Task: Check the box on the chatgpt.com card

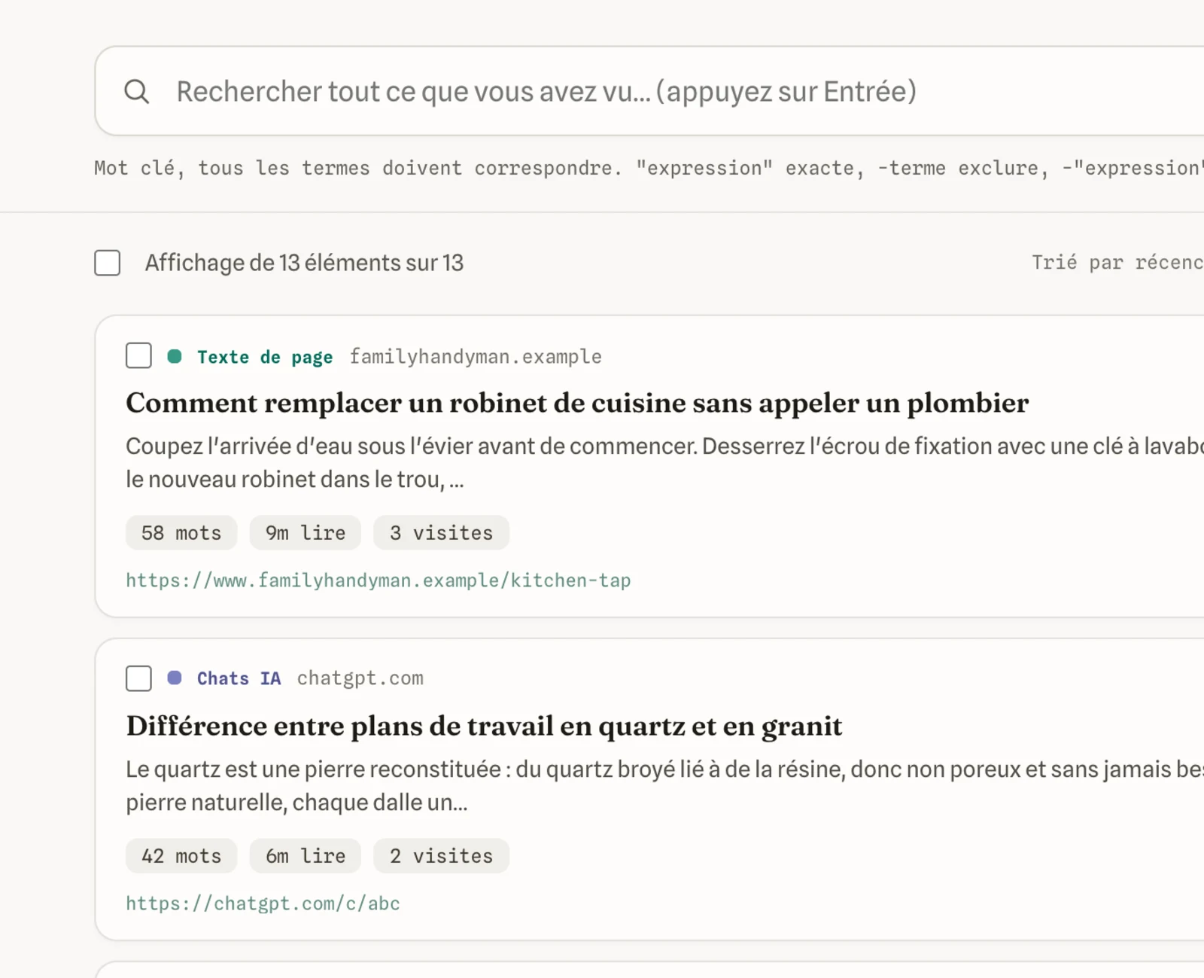Action: point(138,678)
